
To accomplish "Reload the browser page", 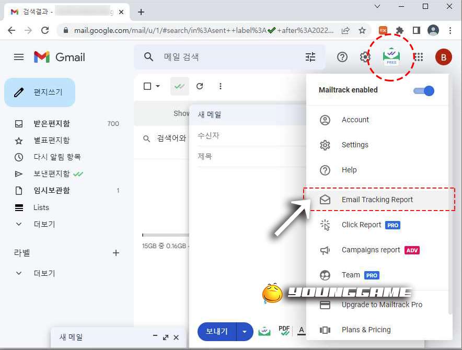I will click(45, 30).
